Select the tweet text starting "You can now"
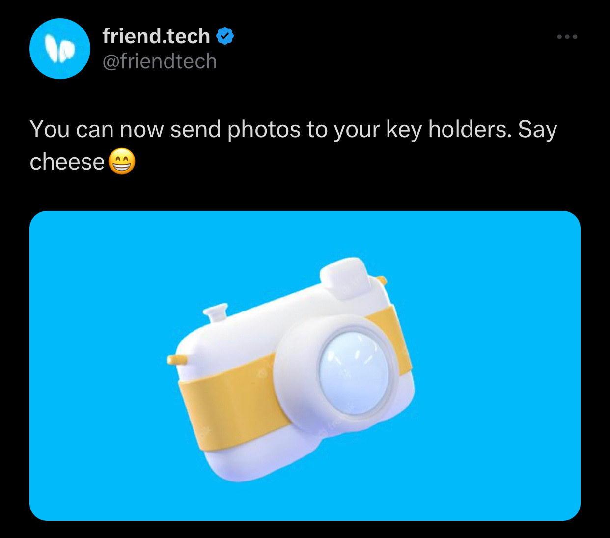 [x=293, y=145]
